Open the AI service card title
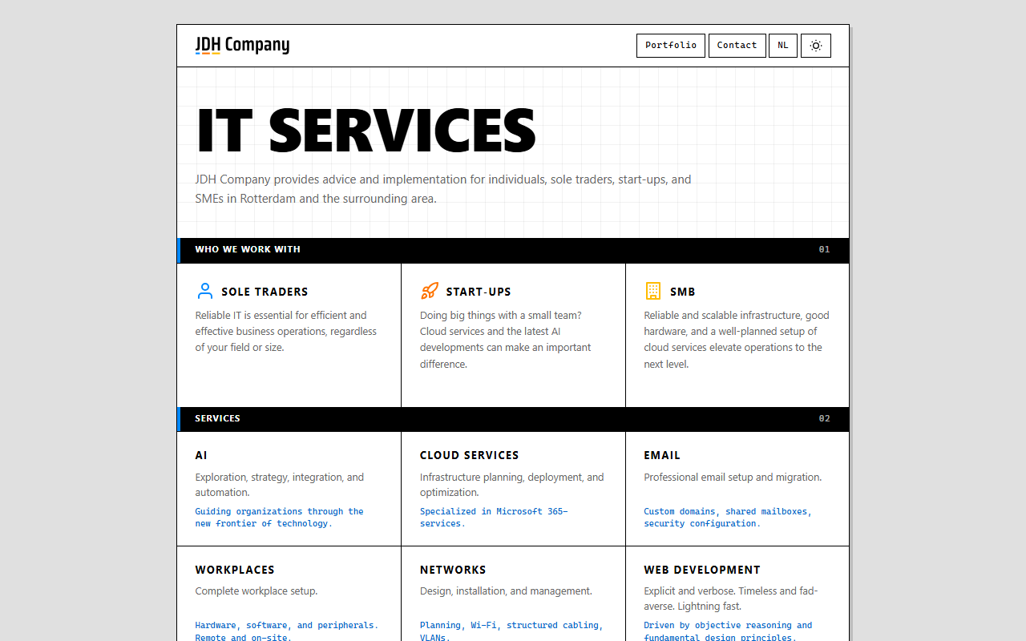 coord(201,455)
